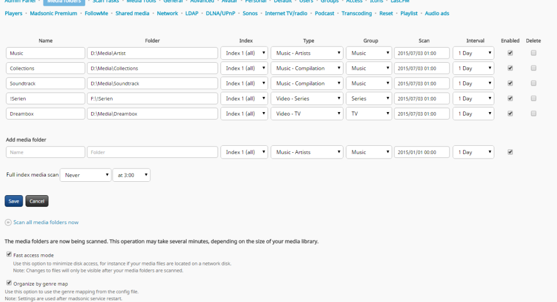Open the Transcoding settings tab
This screenshot has width=557, height=302.
point(356,13)
